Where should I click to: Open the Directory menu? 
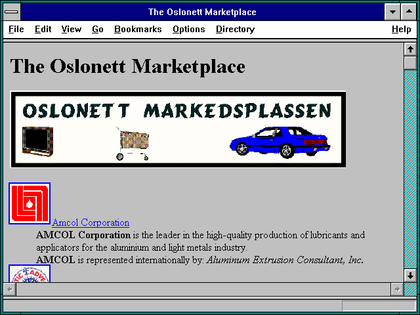coord(235,29)
